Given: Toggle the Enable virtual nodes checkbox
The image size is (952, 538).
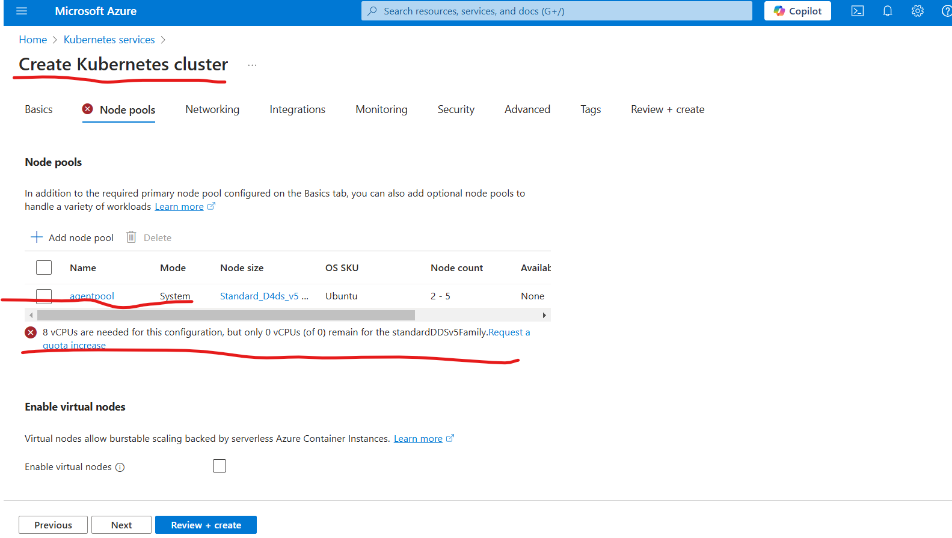Looking at the screenshot, I should point(220,466).
